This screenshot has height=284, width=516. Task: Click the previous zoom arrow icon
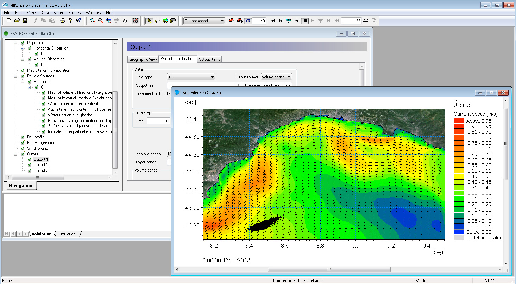(108, 21)
